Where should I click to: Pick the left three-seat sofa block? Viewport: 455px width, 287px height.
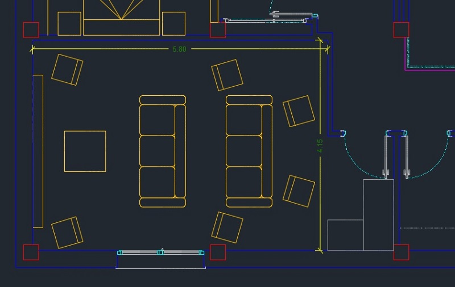coord(163,151)
